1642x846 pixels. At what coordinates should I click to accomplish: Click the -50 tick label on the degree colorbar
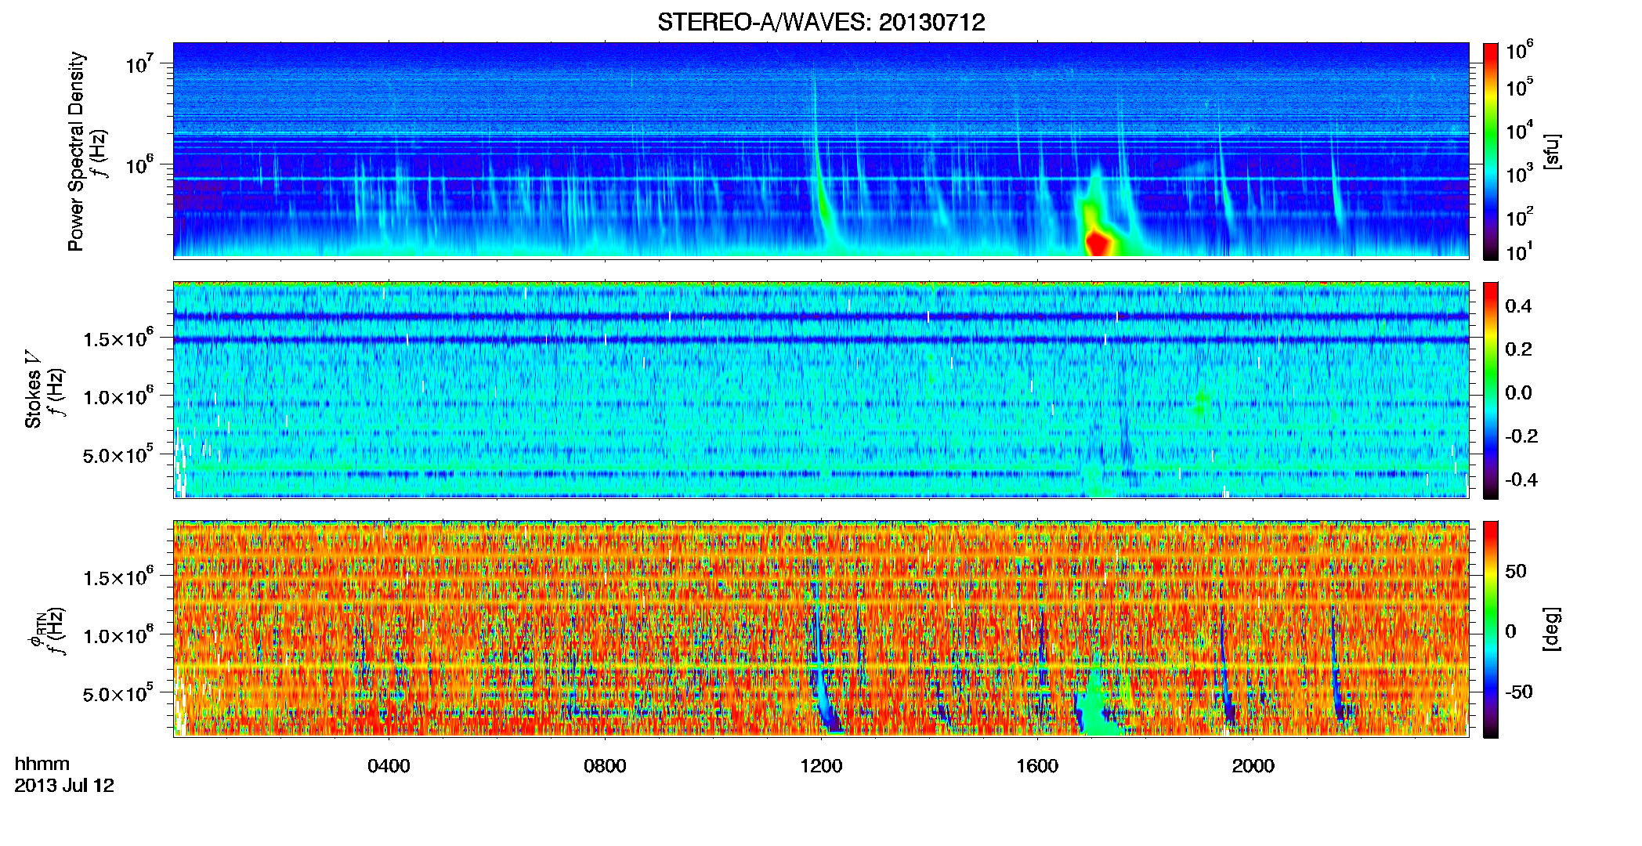coord(1518,692)
